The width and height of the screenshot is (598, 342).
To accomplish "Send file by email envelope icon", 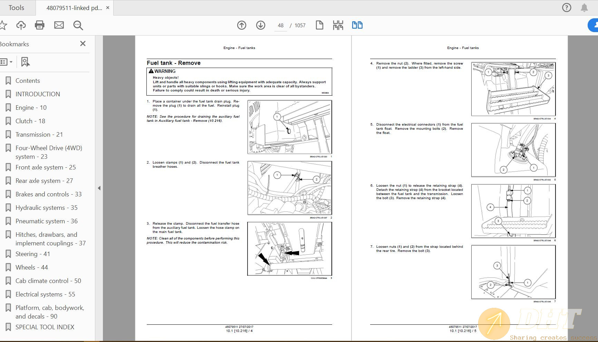I will 59,25.
